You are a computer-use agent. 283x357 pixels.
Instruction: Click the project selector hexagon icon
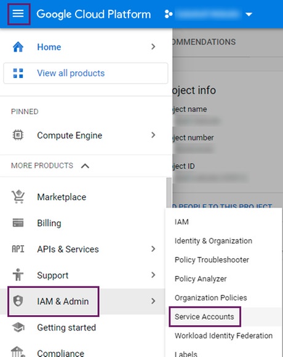169,14
